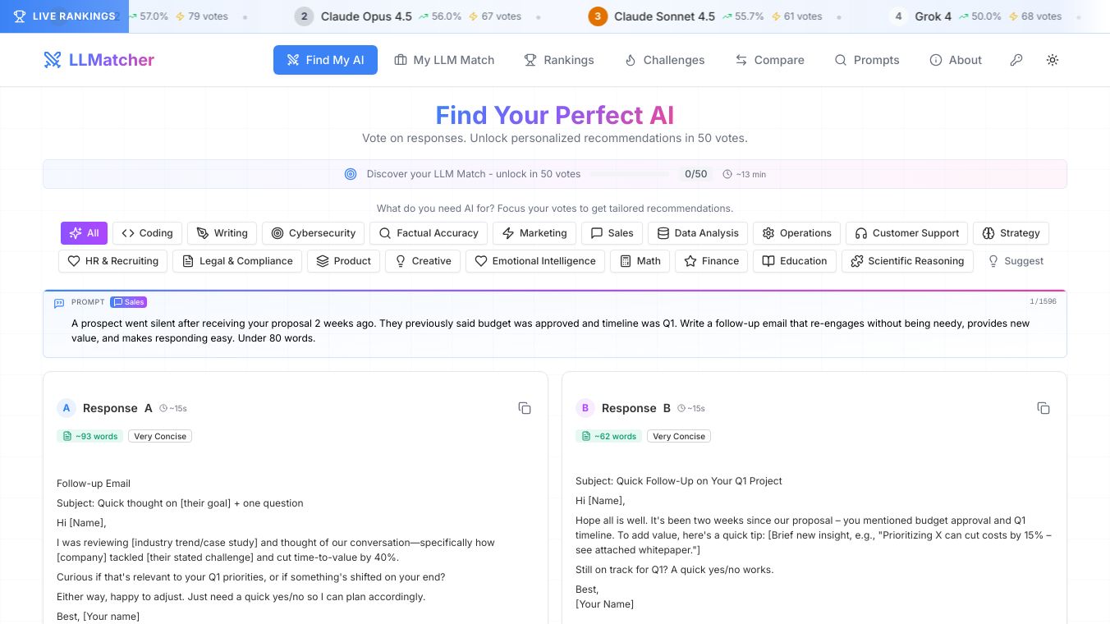
Task: Select the Cybersecurity category filter
Action: [x=313, y=233]
